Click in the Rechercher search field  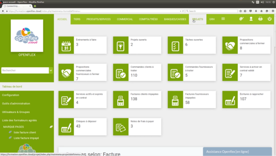click(x=25, y=70)
